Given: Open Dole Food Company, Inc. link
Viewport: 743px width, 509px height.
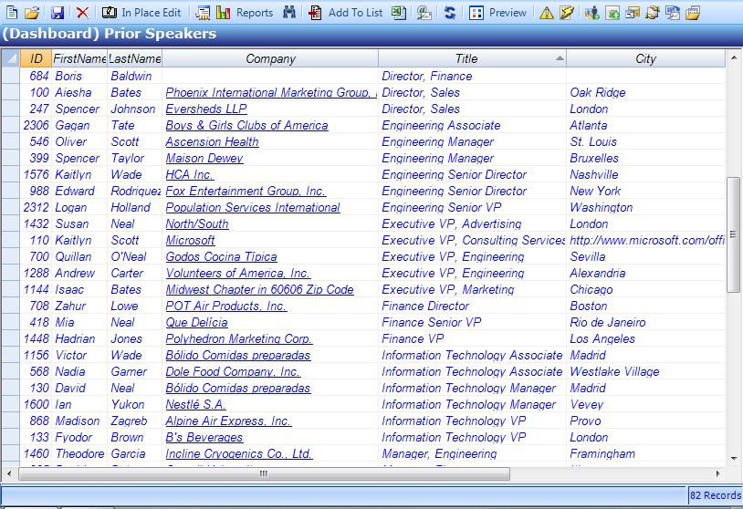Looking at the screenshot, I should [233, 371].
